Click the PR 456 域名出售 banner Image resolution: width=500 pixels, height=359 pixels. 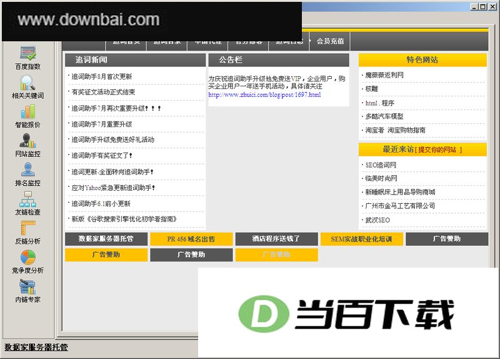191,239
